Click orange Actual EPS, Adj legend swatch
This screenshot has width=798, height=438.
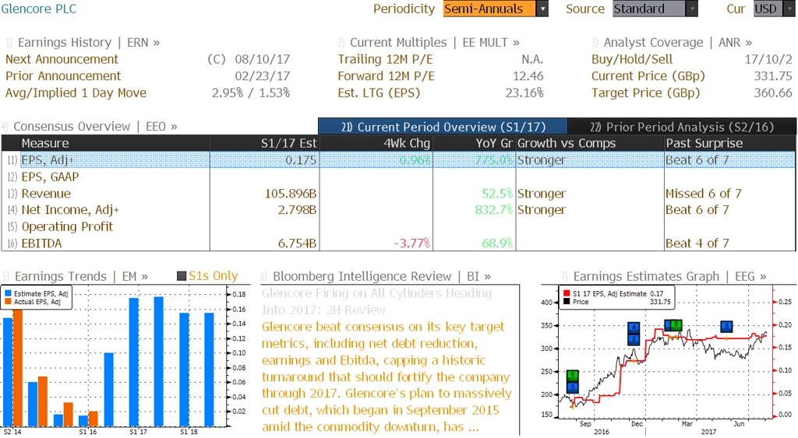(8, 301)
